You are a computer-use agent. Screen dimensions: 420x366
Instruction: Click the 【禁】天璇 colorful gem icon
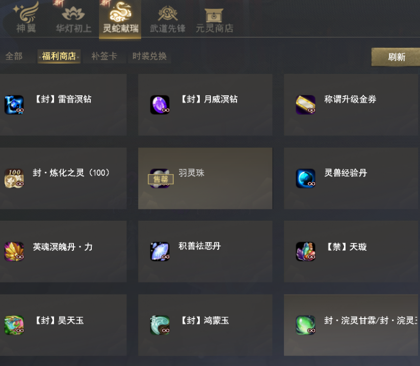[x=306, y=252]
